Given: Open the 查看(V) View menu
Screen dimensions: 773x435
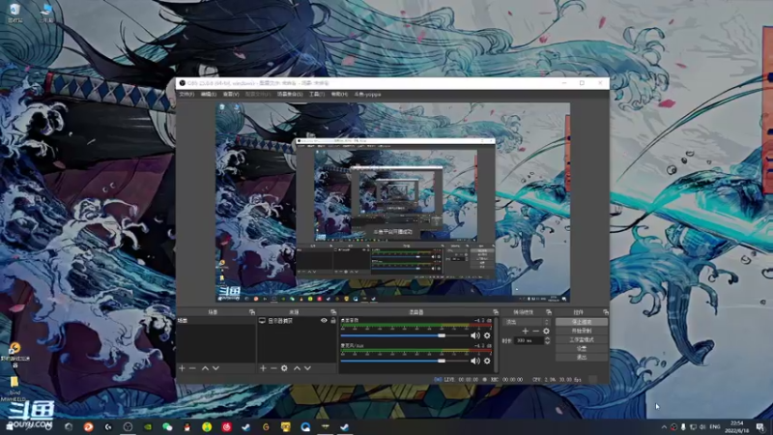Looking at the screenshot, I should coord(231,94).
